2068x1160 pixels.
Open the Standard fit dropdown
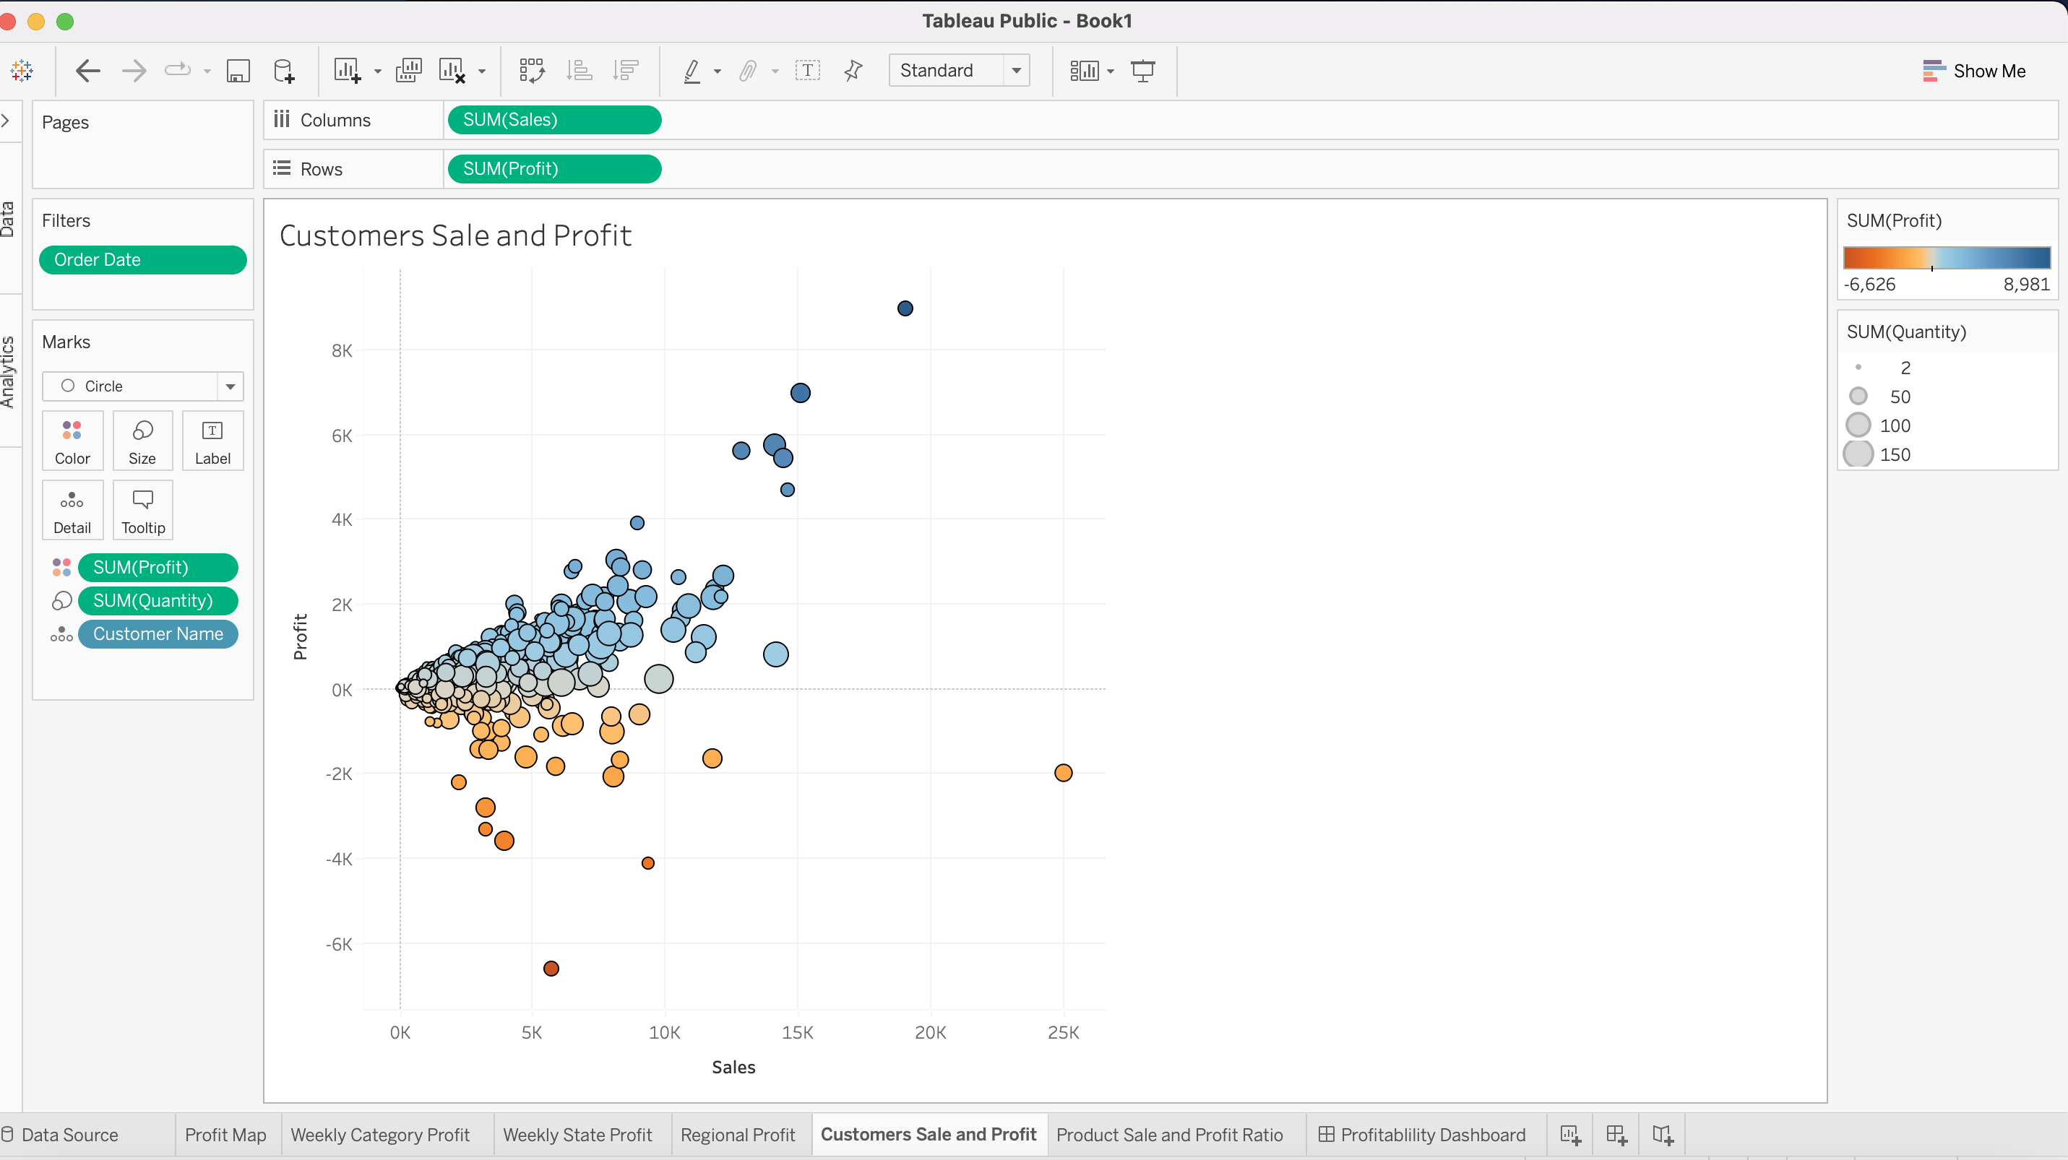click(960, 71)
